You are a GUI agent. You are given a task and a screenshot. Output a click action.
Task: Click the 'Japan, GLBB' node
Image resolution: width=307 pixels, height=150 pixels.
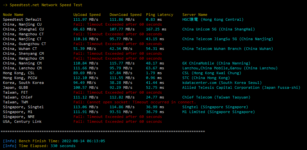point(16,87)
